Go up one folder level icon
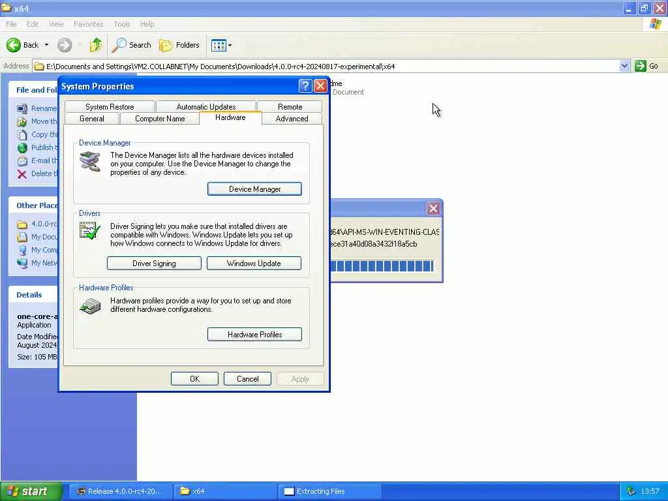The image size is (668, 501). [x=96, y=45]
